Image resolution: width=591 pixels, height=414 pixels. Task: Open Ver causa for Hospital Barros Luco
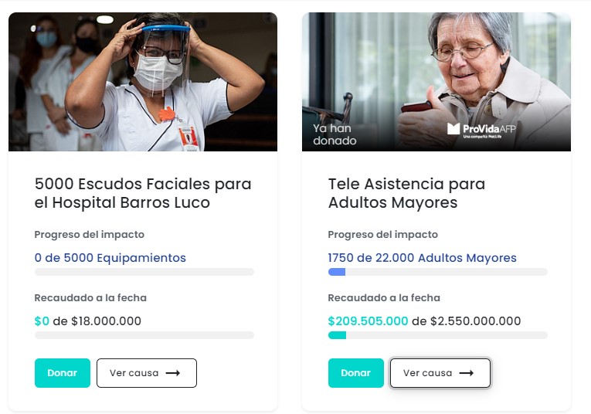(x=147, y=372)
